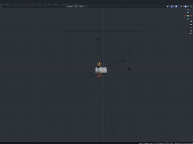Image resolution: width=193 pixels, height=144 pixels.
Task: Open the transform pivot point dropdown
Action: pos(76,6)
